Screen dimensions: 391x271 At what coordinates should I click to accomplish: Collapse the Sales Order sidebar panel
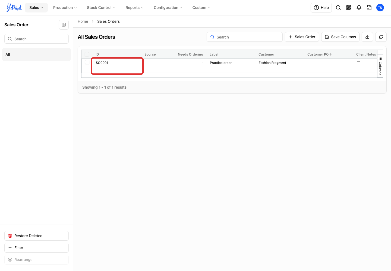(64, 25)
